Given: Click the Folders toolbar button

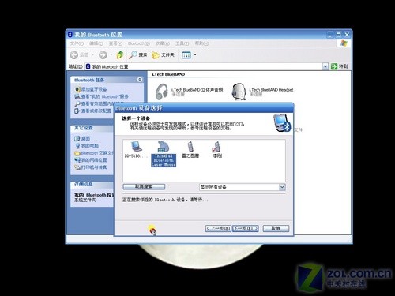Looking at the screenshot, I should point(163,54).
